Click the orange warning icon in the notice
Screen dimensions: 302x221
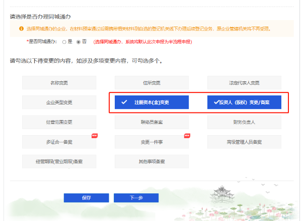21,29
